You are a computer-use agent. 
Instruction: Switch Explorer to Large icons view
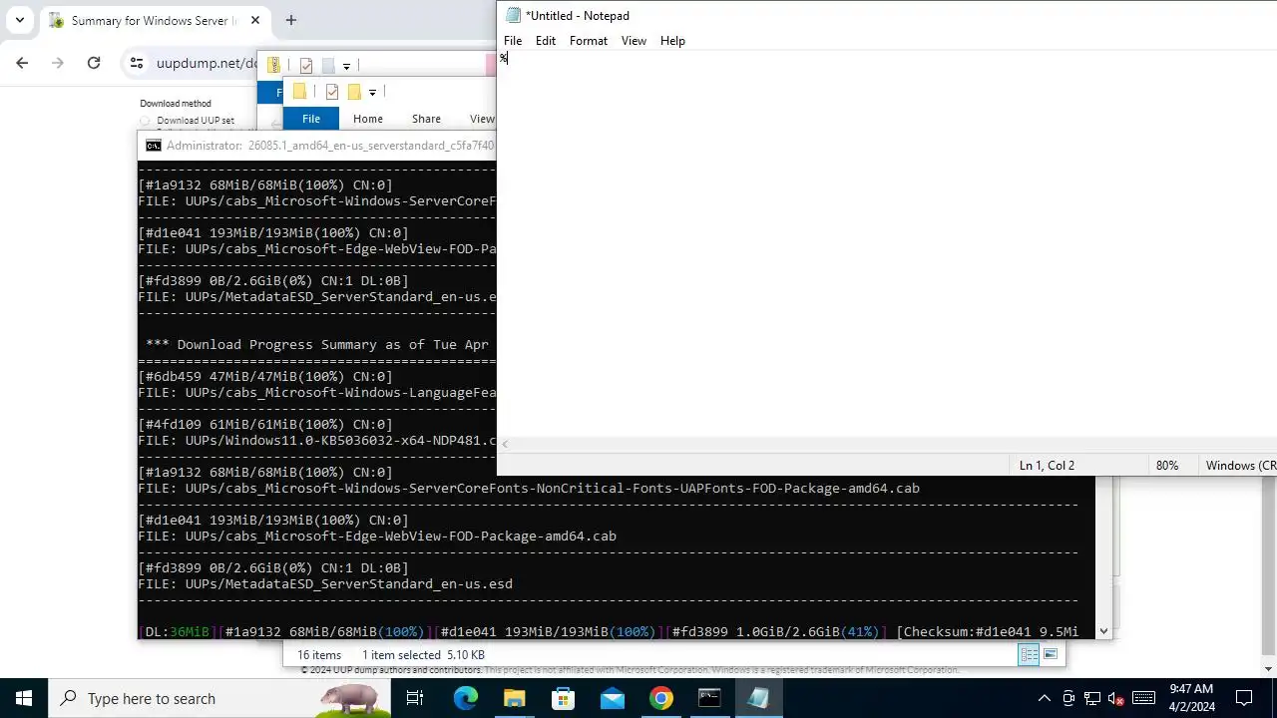click(x=1051, y=654)
